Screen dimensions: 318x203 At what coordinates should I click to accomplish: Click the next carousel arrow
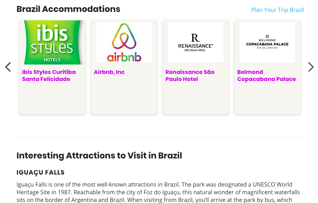(x=311, y=67)
